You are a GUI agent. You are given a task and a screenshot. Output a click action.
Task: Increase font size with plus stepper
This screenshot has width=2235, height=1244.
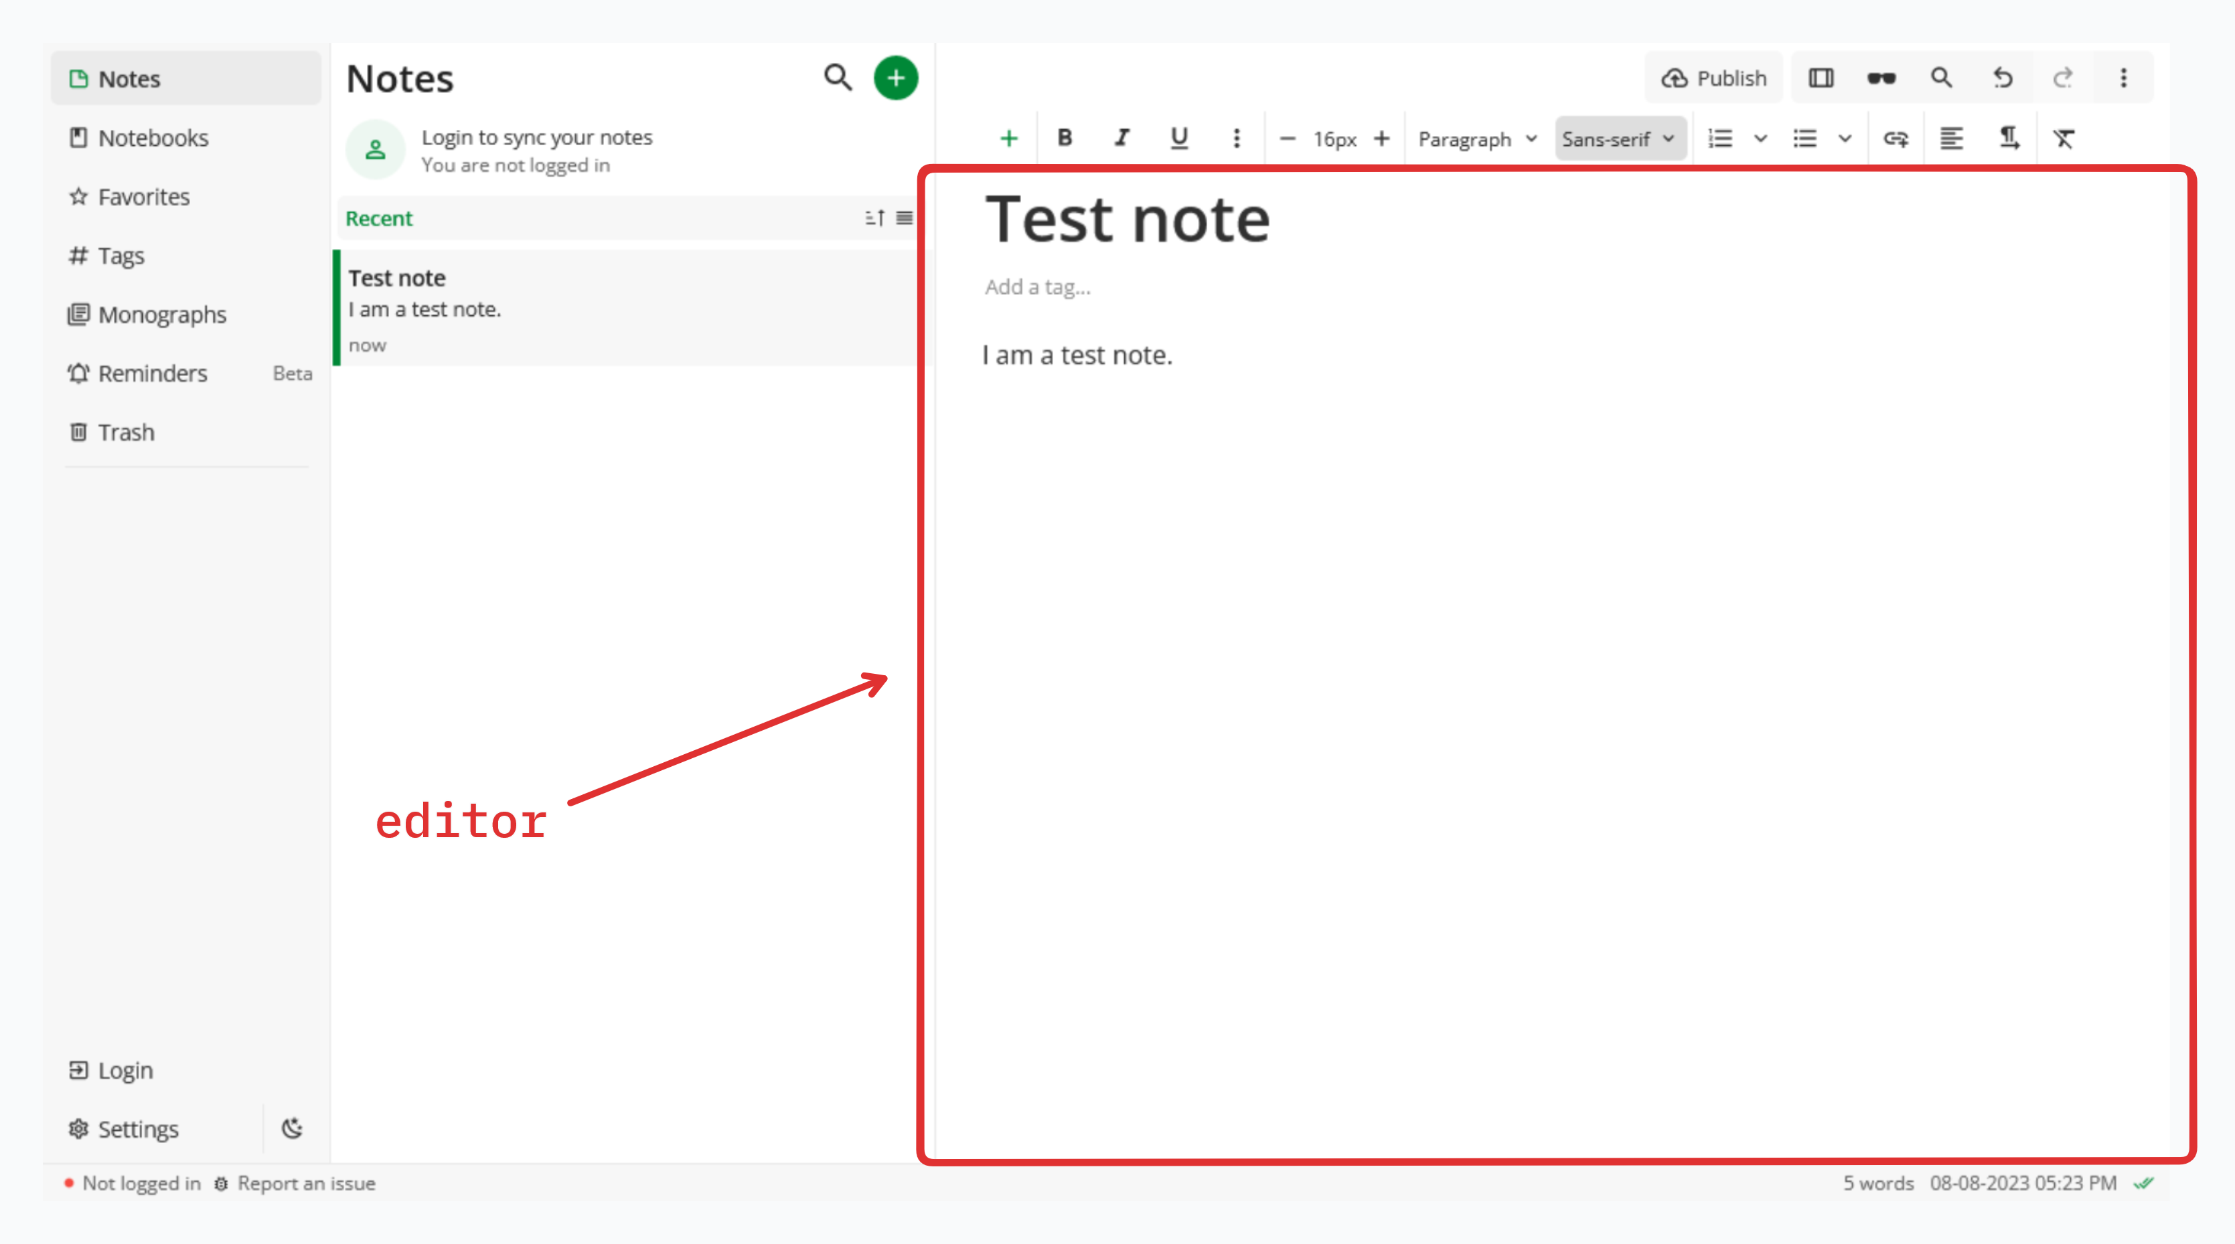1382,139
